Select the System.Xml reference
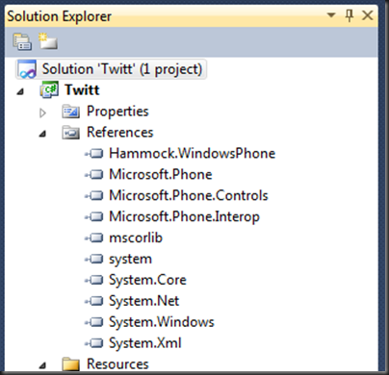Screen dimensions: 389x375 pos(145,343)
